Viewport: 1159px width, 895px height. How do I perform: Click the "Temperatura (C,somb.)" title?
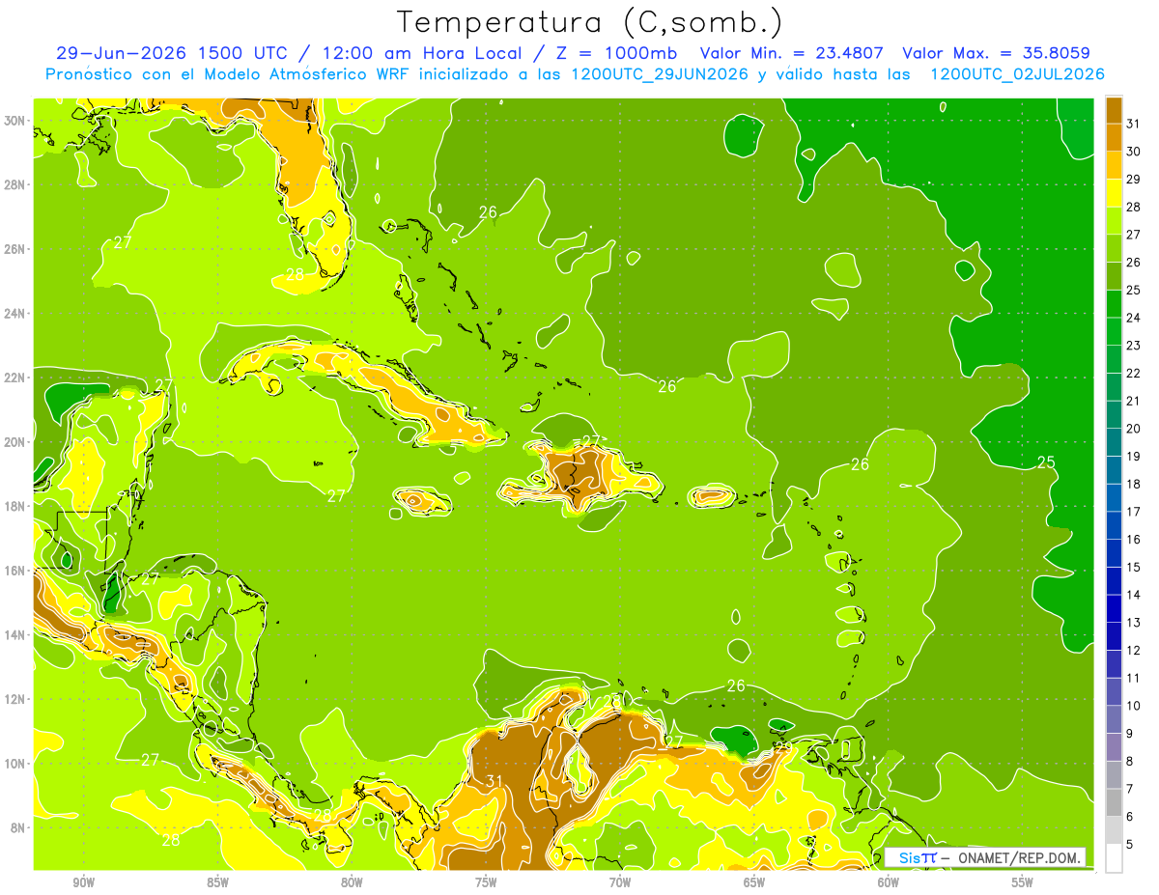pyautogui.click(x=589, y=22)
